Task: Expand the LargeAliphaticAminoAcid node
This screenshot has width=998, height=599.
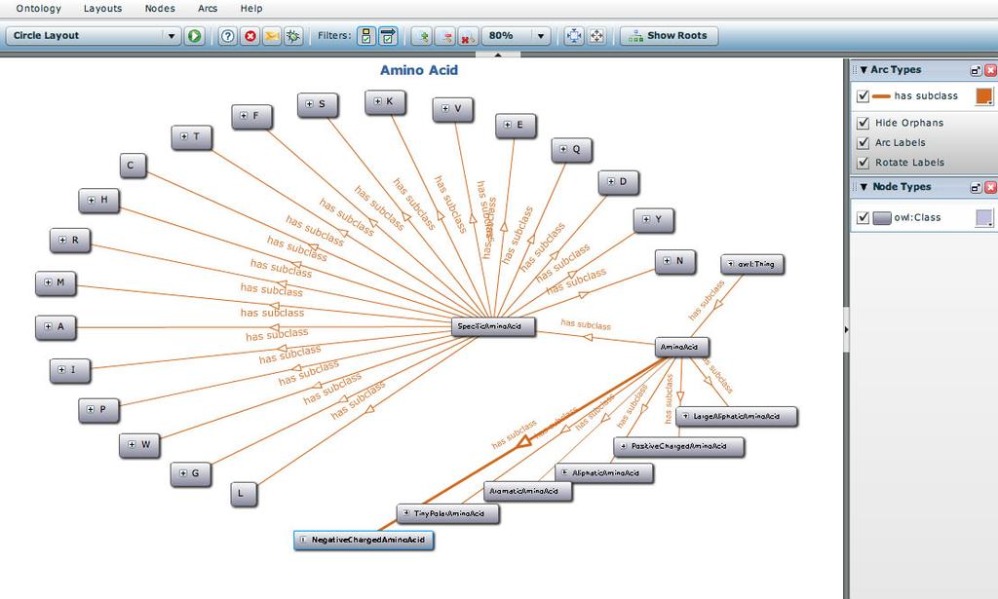Action: pos(685,417)
